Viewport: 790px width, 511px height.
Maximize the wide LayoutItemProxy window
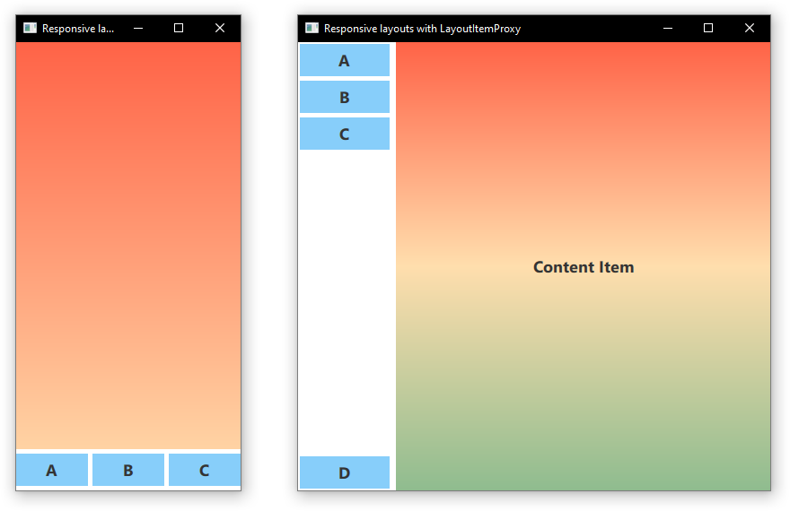coord(708,29)
